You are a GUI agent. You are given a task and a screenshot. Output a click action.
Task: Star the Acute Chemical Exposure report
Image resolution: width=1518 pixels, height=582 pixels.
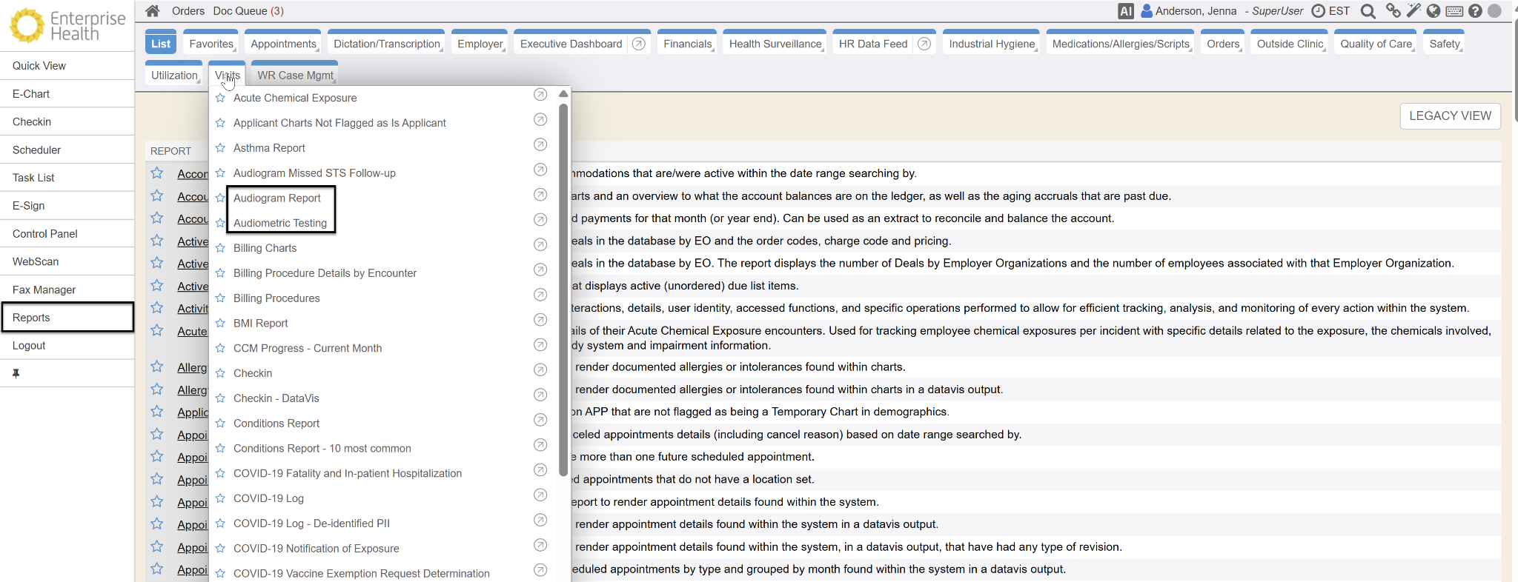220,98
